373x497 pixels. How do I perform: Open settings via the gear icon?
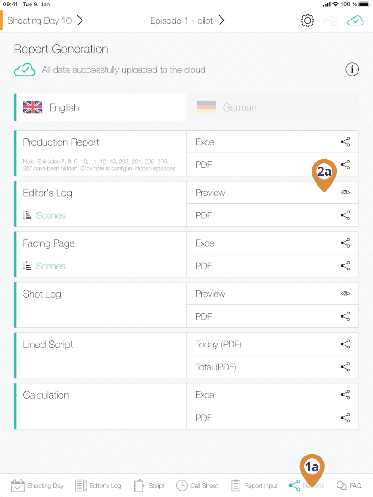[307, 21]
